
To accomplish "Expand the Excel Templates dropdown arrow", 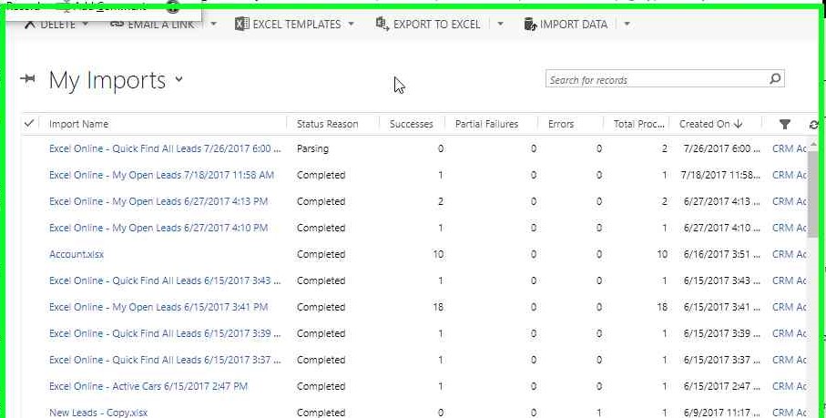I will coord(352,24).
